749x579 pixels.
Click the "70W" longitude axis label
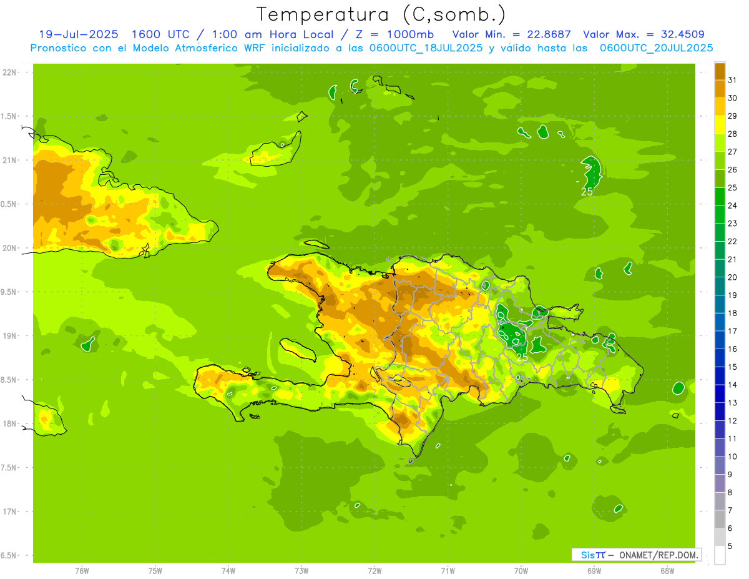521,570
